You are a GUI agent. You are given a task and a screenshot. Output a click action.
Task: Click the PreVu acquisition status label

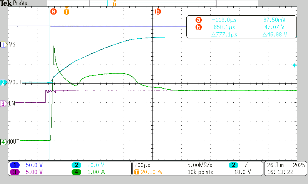(20, 3)
